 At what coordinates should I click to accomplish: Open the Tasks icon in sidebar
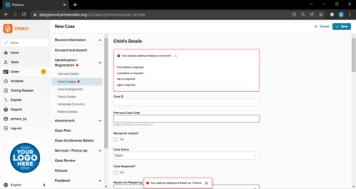pyautogui.click(x=6, y=62)
